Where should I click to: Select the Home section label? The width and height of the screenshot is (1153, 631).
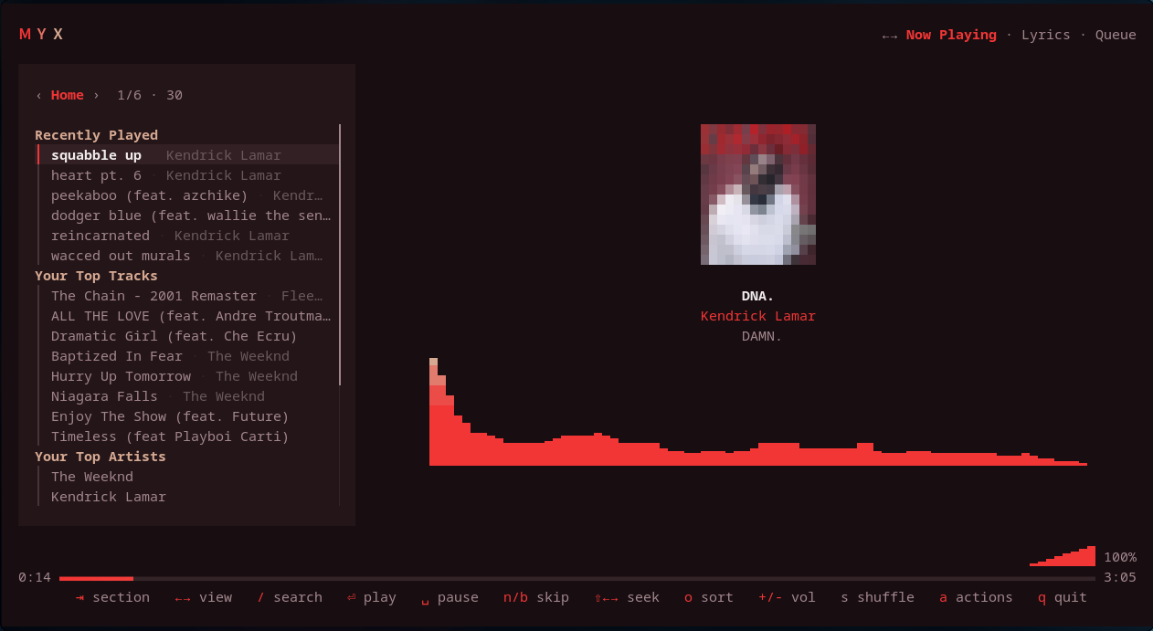tap(68, 95)
